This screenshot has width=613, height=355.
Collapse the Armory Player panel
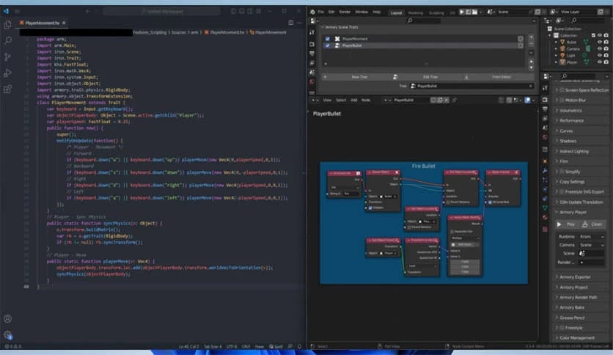[557, 212]
